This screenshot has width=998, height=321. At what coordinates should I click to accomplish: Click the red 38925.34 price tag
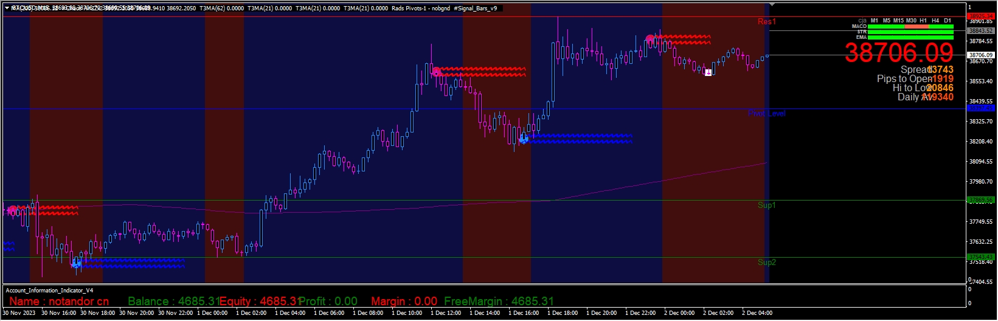pyautogui.click(x=981, y=16)
